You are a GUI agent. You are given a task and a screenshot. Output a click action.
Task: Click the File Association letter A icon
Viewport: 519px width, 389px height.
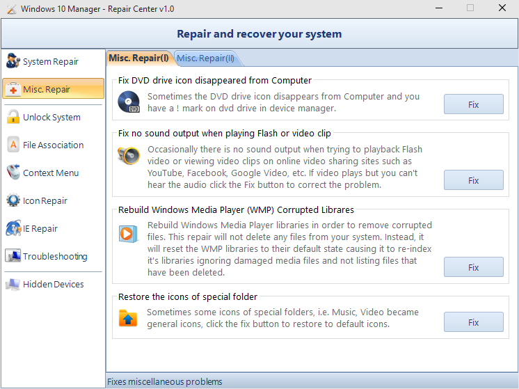pos(13,145)
